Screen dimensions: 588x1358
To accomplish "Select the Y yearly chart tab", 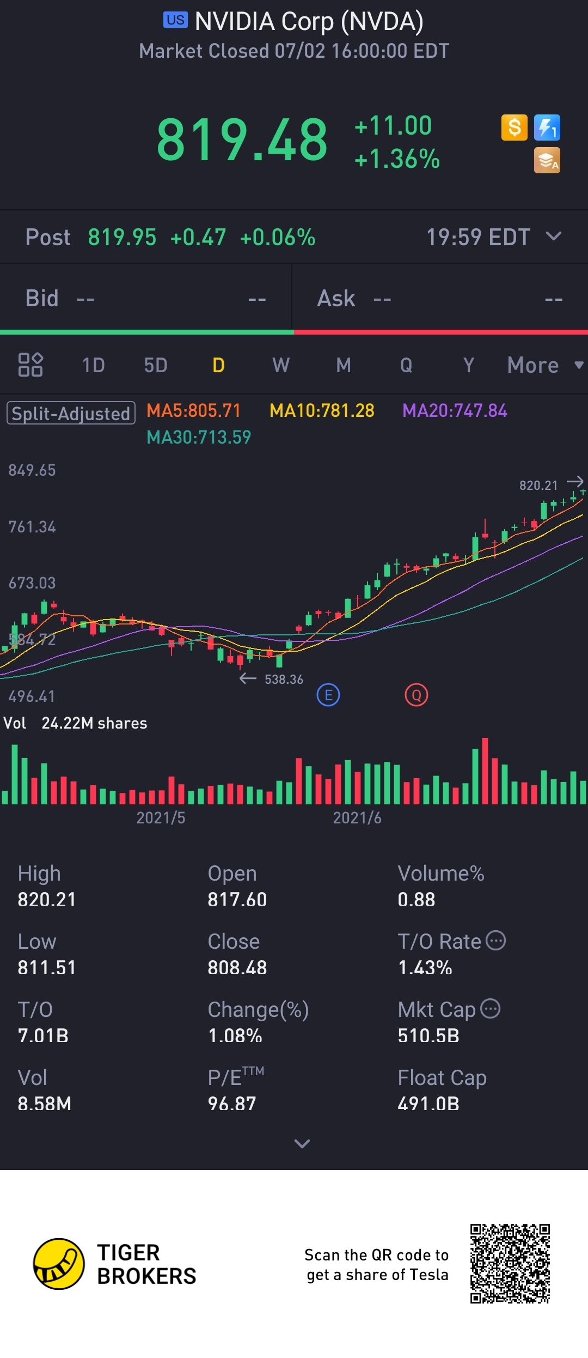I will [x=469, y=365].
